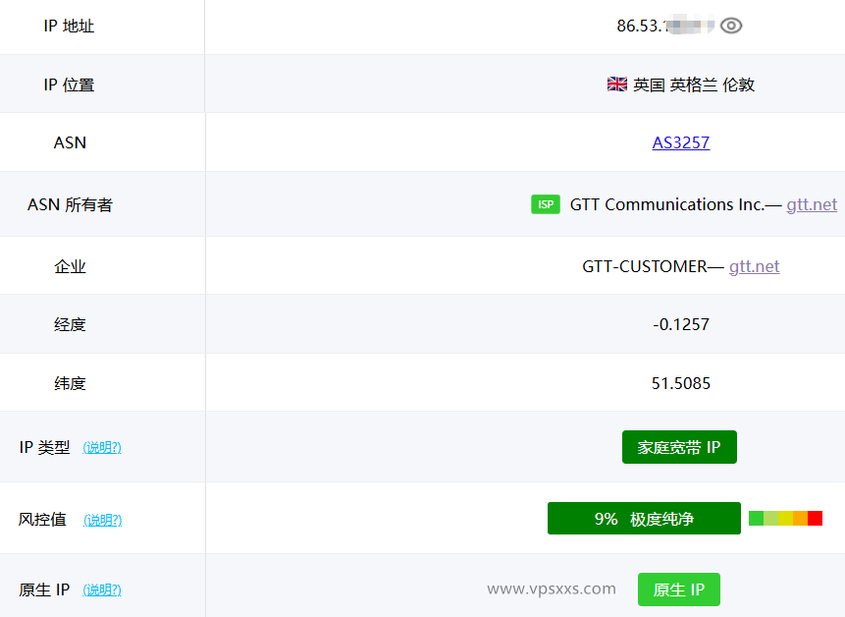Open the AS3257 link
Image resolution: width=845 pixels, height=617 pixels.
[x=680, y=142]
